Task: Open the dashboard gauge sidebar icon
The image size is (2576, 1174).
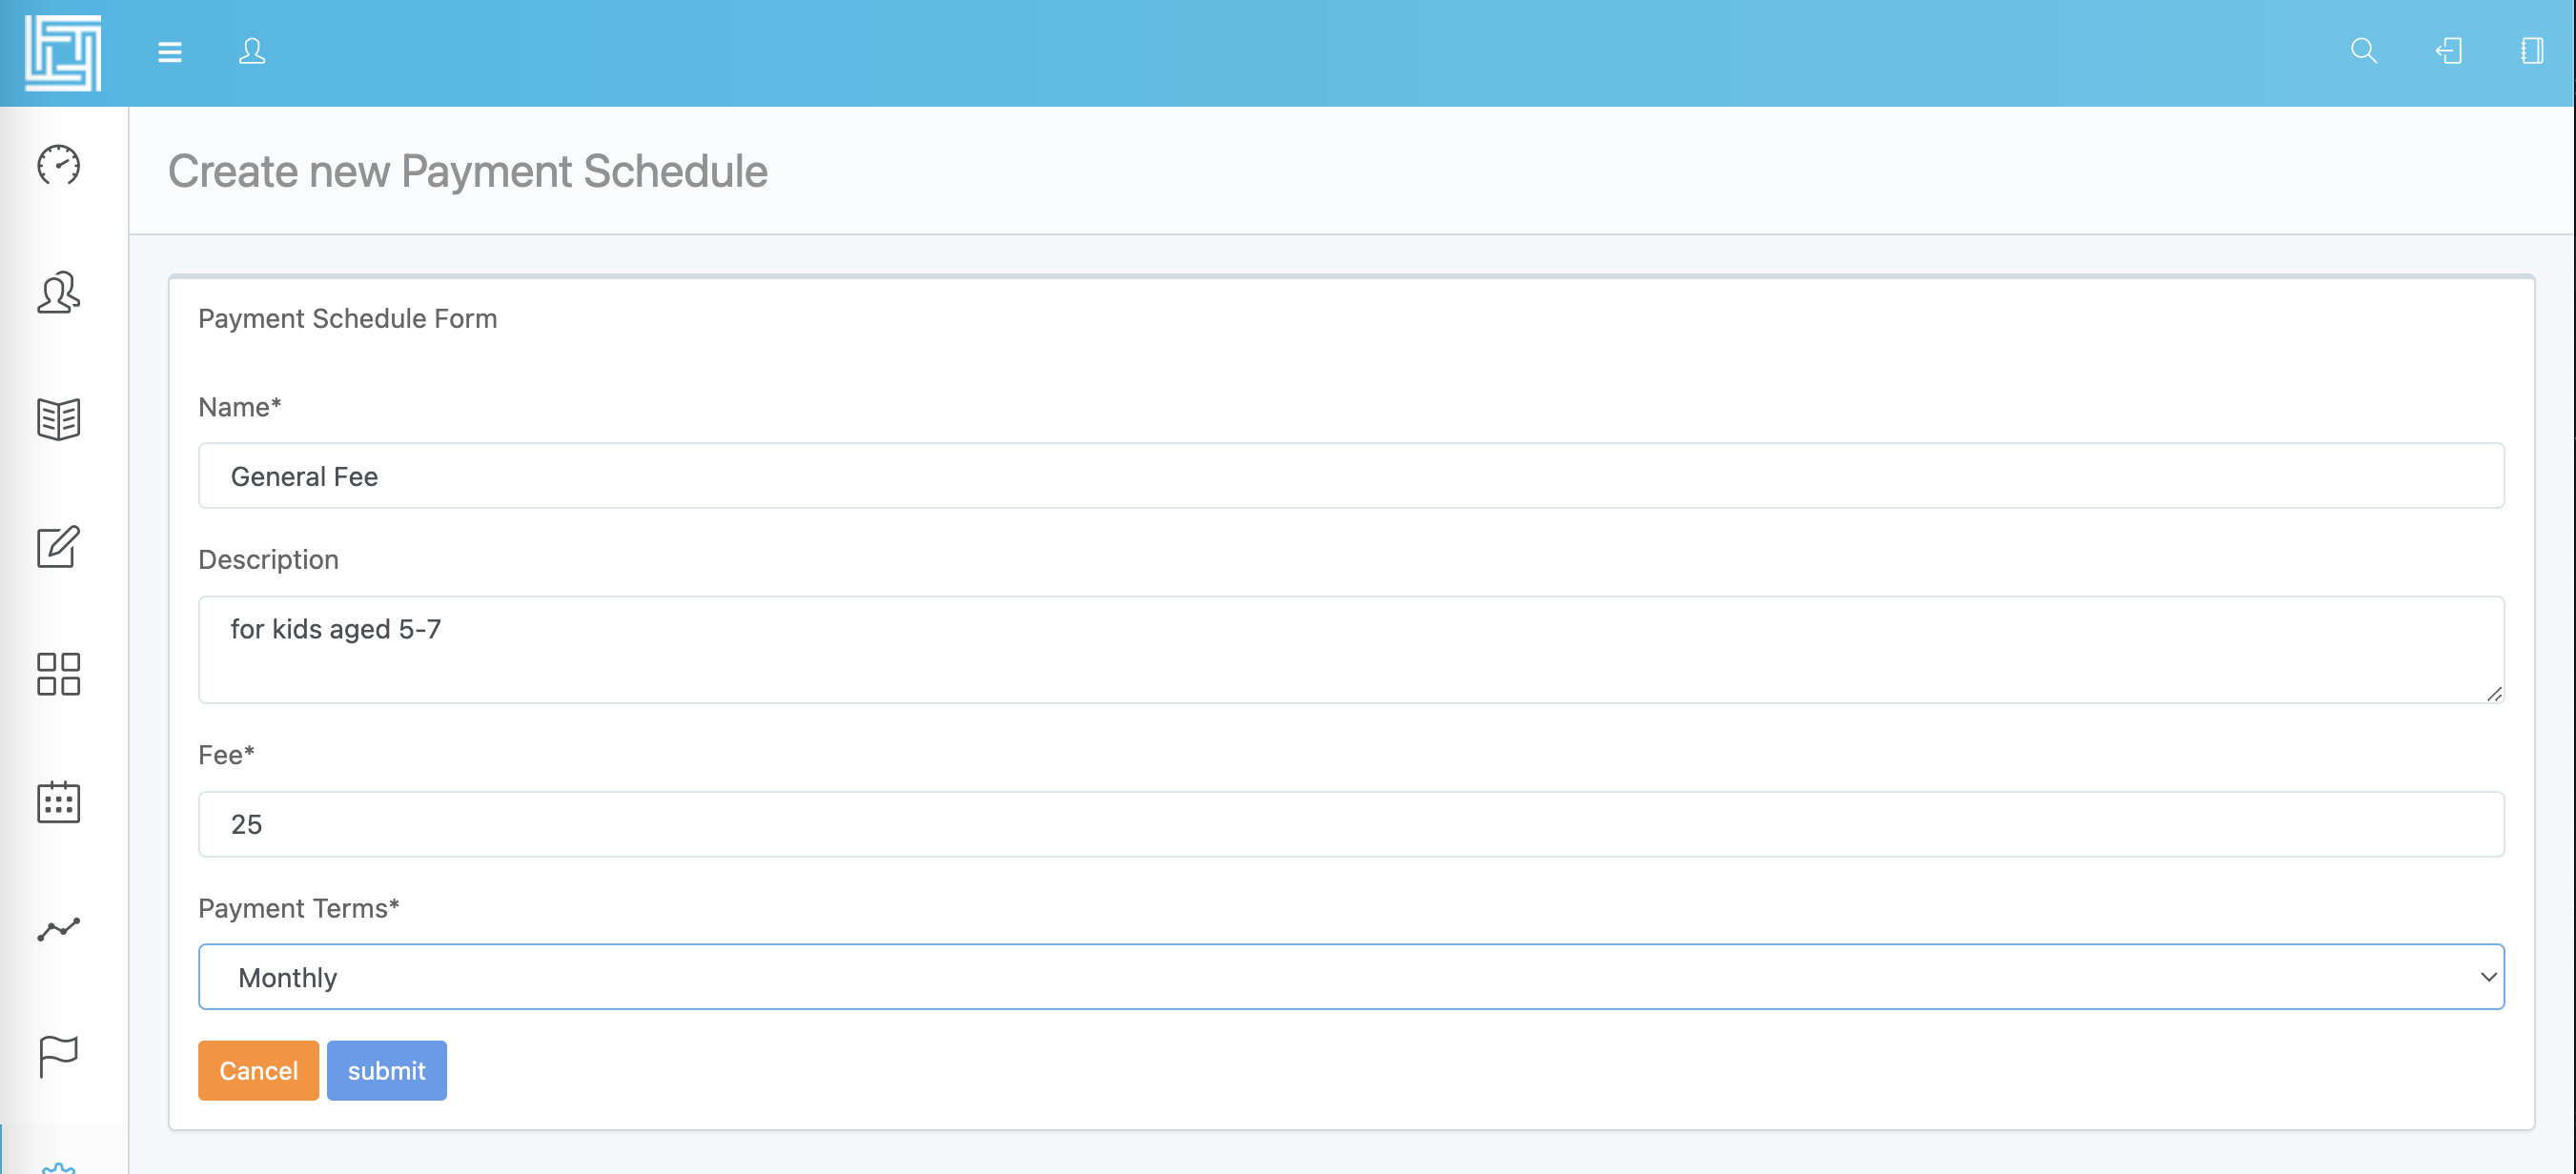Action: pyautogui.click(x=59, y=165)
